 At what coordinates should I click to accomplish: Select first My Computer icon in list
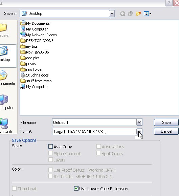coord(23,29)
